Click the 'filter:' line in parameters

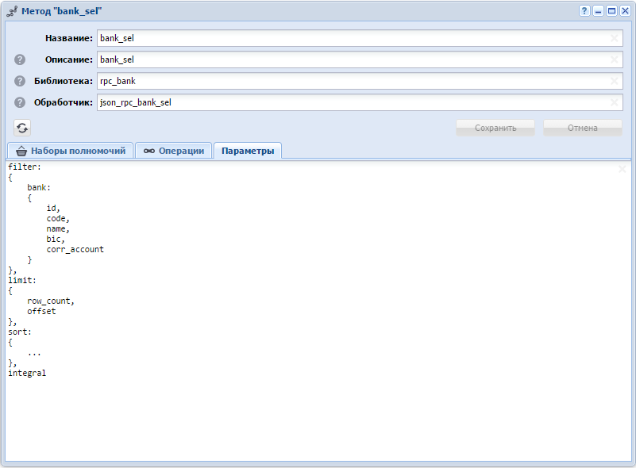click(x=25, y=167)
